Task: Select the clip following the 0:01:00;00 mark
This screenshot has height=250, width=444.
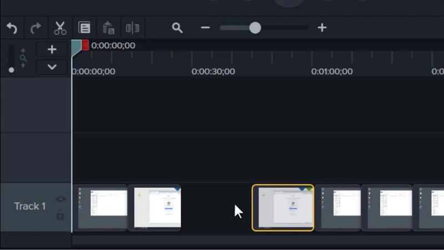Action: [387, 208]
